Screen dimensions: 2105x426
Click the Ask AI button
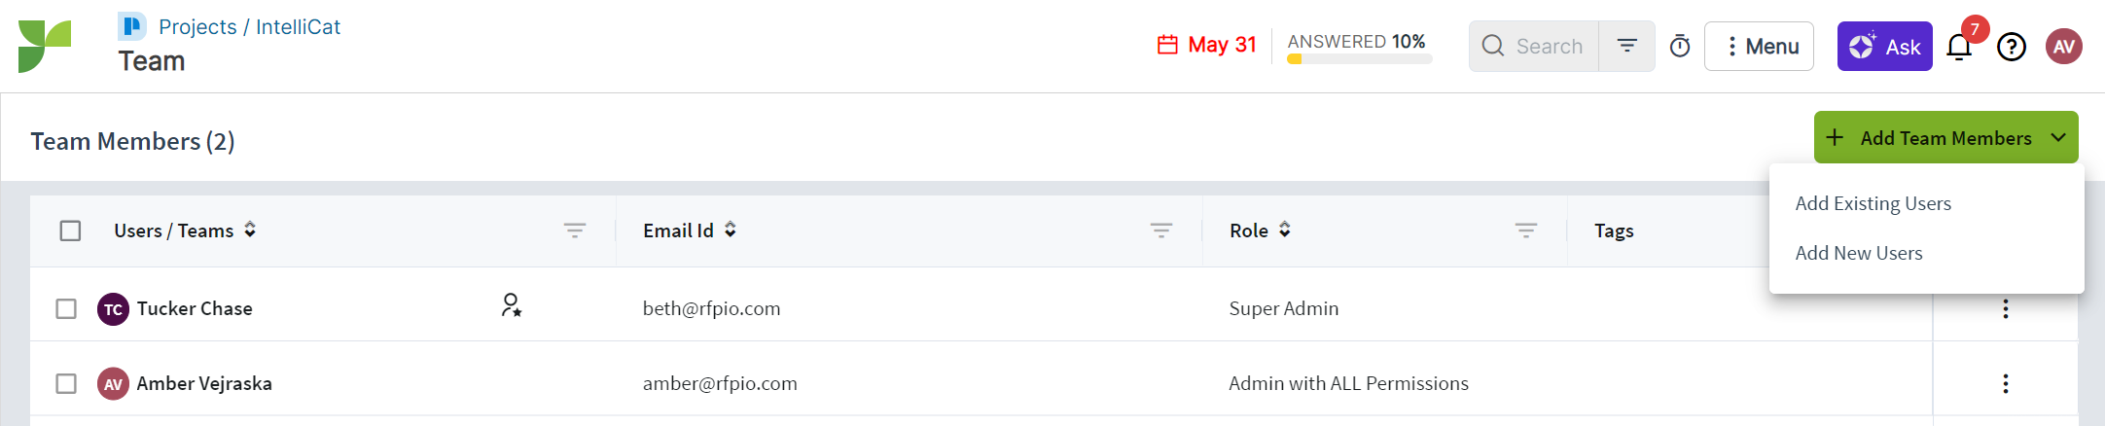pyautogui.click(x=1884, y=47)
